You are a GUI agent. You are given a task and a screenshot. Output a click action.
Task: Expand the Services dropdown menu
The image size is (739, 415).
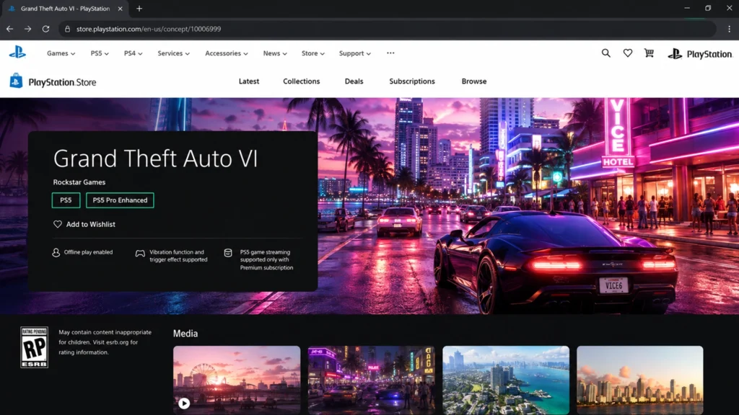pyautogui.click(x=173, y=53)
